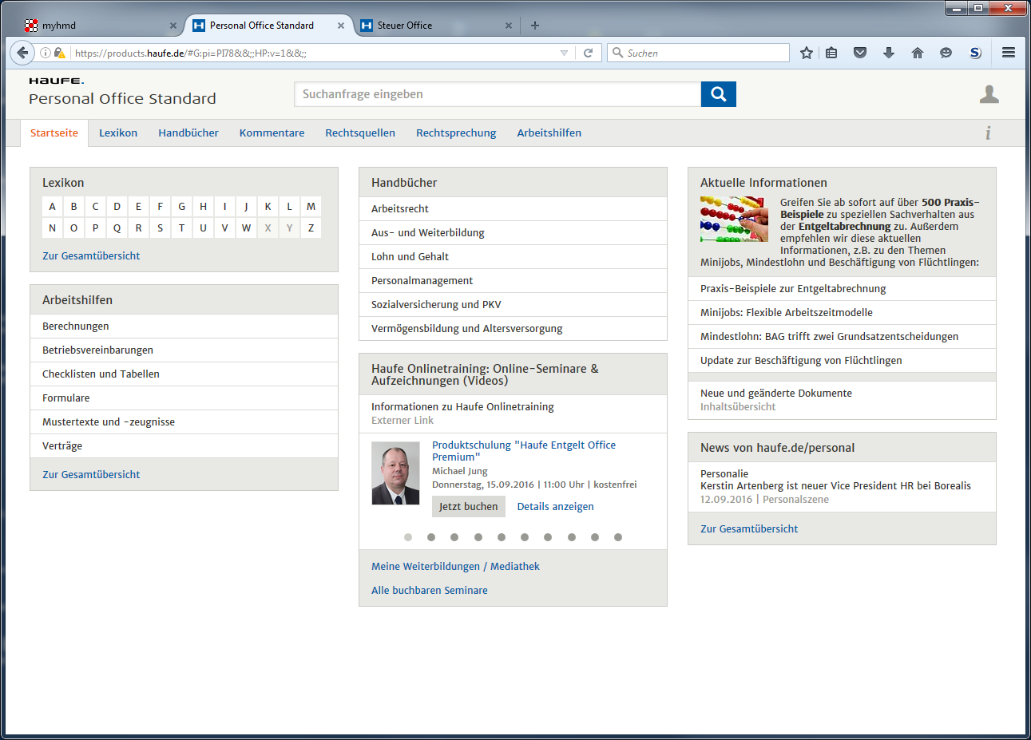Select the last carousel dot

coord(618,537)
